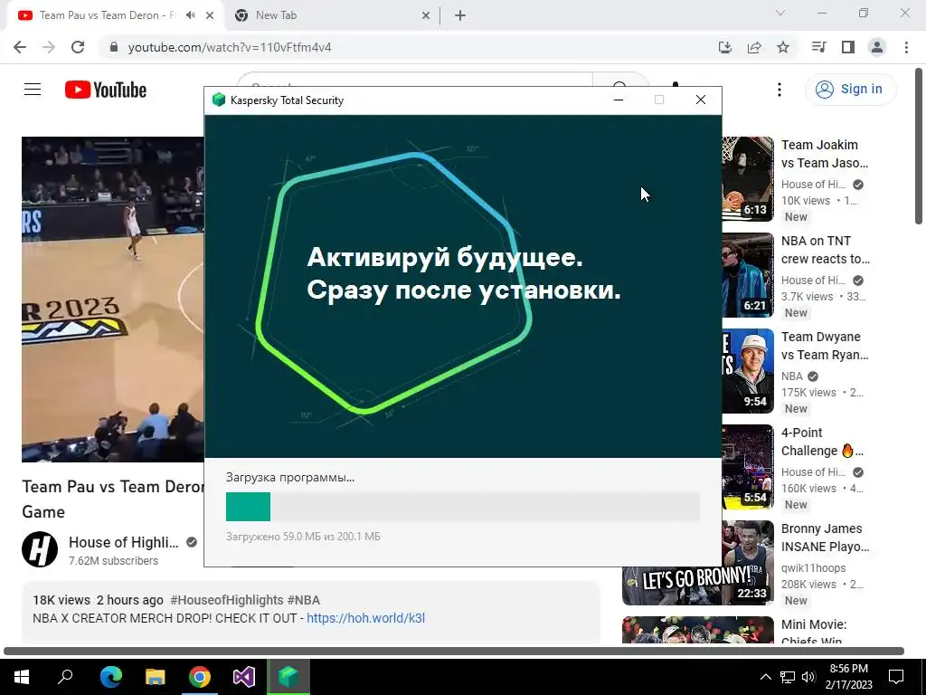Open YouTube settings three-dot menu
Viewport: 926px width, 695px height.
click(x=780, y=90)
